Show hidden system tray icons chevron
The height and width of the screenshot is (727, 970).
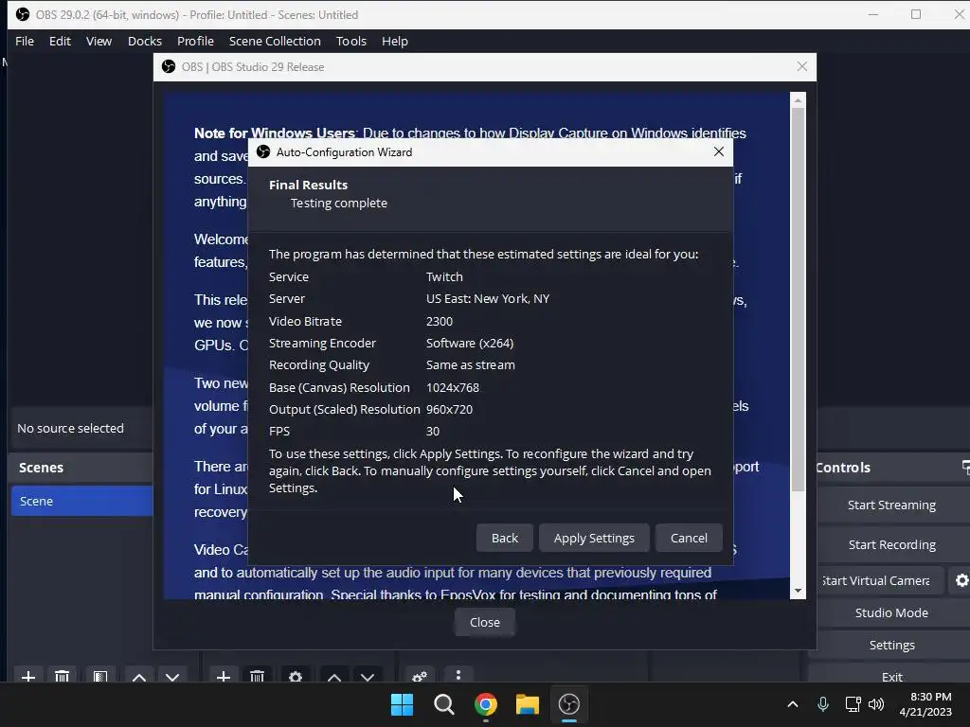[x=793, y=704]
